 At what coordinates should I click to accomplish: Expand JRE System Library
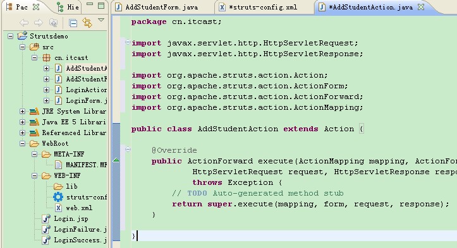tap(23, 111)
